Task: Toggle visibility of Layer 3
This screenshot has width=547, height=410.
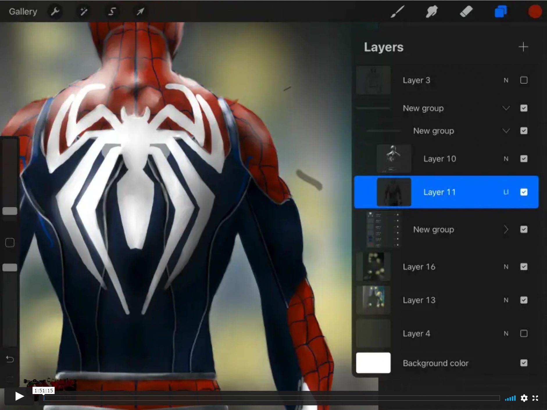Action: [524, 80]
